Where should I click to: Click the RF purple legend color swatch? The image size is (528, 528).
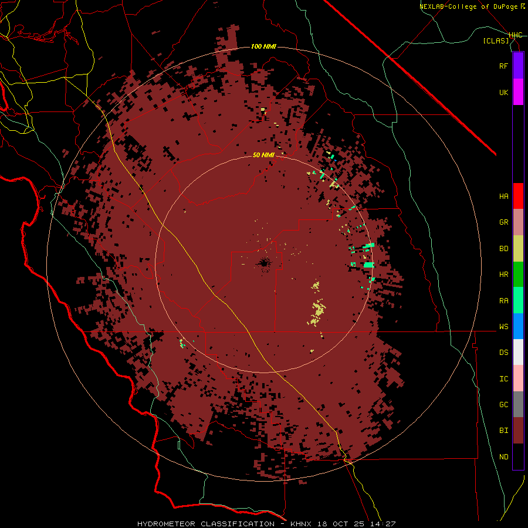tap(518, 66)
